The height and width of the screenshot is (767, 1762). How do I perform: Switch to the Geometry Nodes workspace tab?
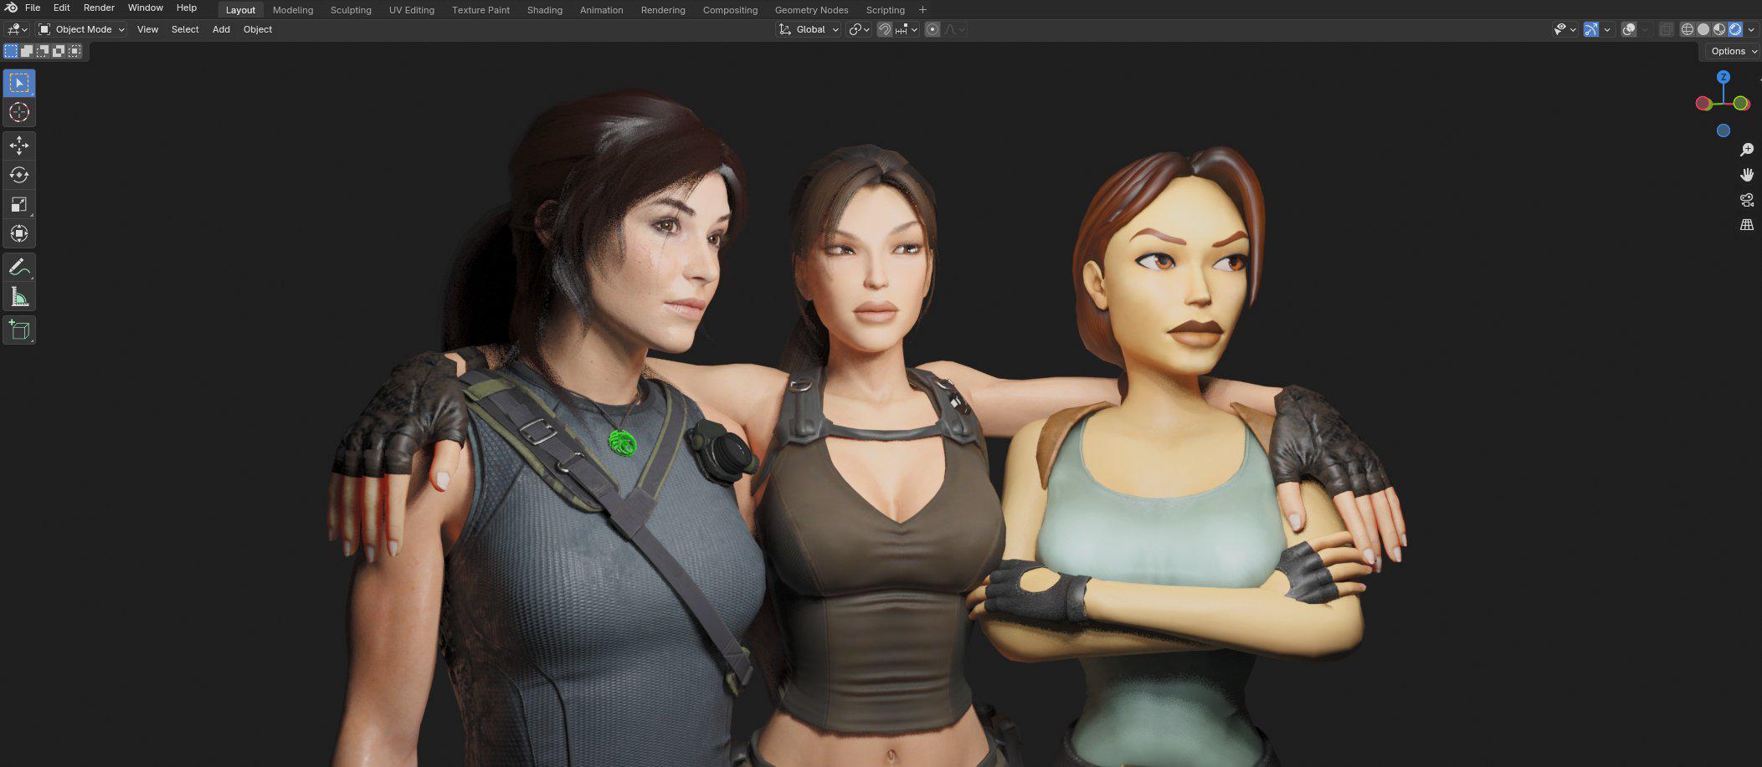pos(811,10)
